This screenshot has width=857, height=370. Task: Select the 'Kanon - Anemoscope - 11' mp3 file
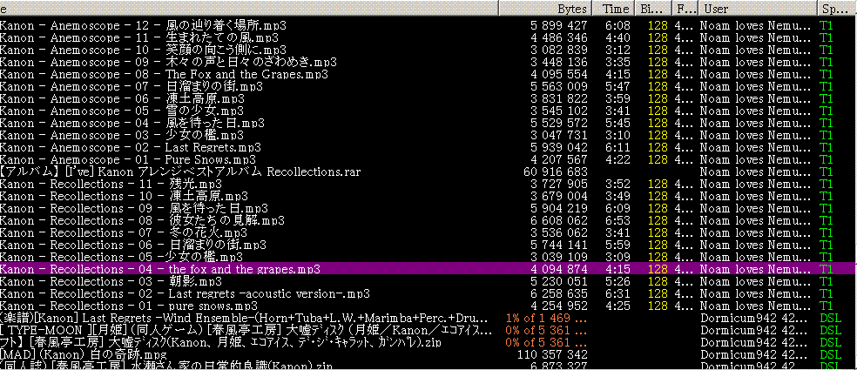pyautogui.click(x=139, y=37)
